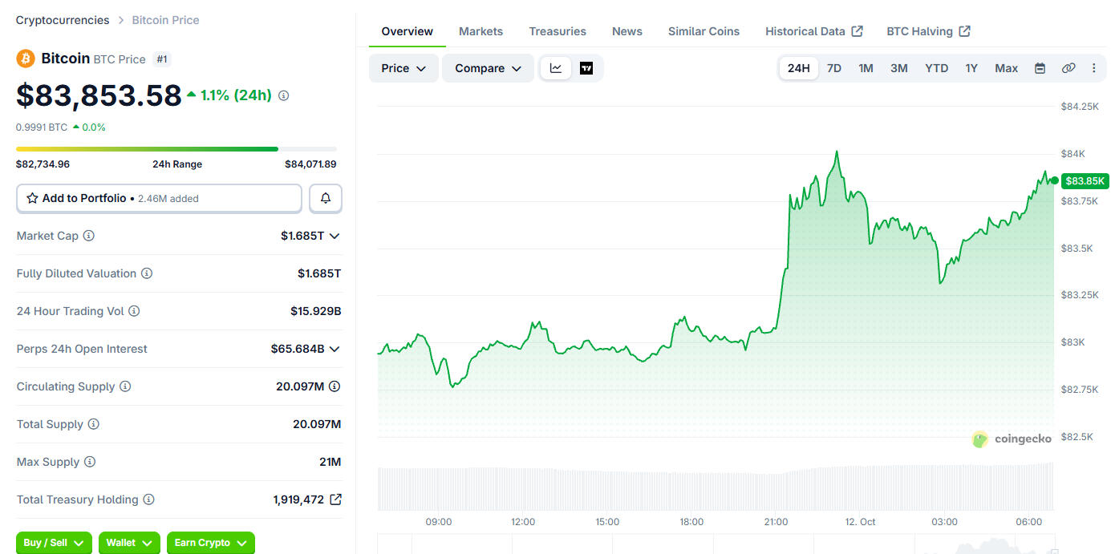Click the 24 Hour Trading Vol info icon
The height and width of the screenshot is (554, 1115).
pyautogui.click(x=134, y=311)
